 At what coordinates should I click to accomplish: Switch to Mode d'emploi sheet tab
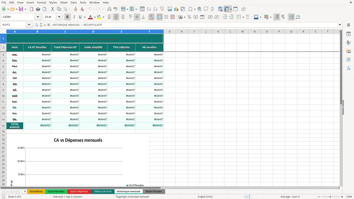(x=154, y=192)
